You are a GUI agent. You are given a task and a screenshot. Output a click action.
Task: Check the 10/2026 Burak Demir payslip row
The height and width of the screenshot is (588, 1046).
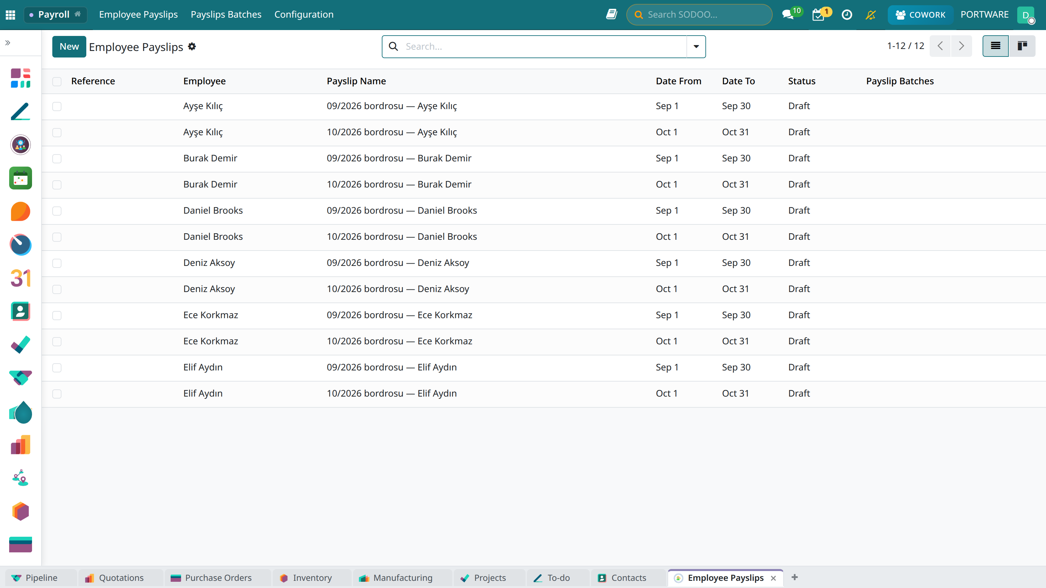pos(57,185)
